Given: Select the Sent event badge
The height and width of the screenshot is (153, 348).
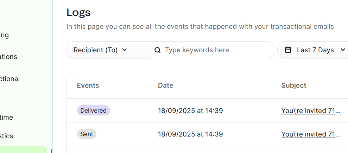Looking at the screenshot, I should click(x=87, y=134).
